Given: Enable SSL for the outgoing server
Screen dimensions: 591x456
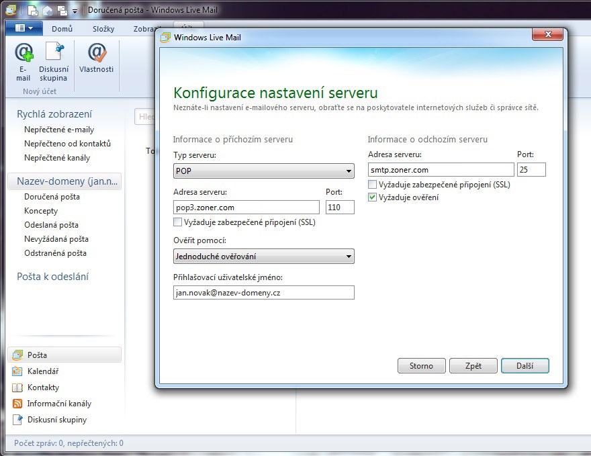Looking at the screenshot, I should pos(373,185).
